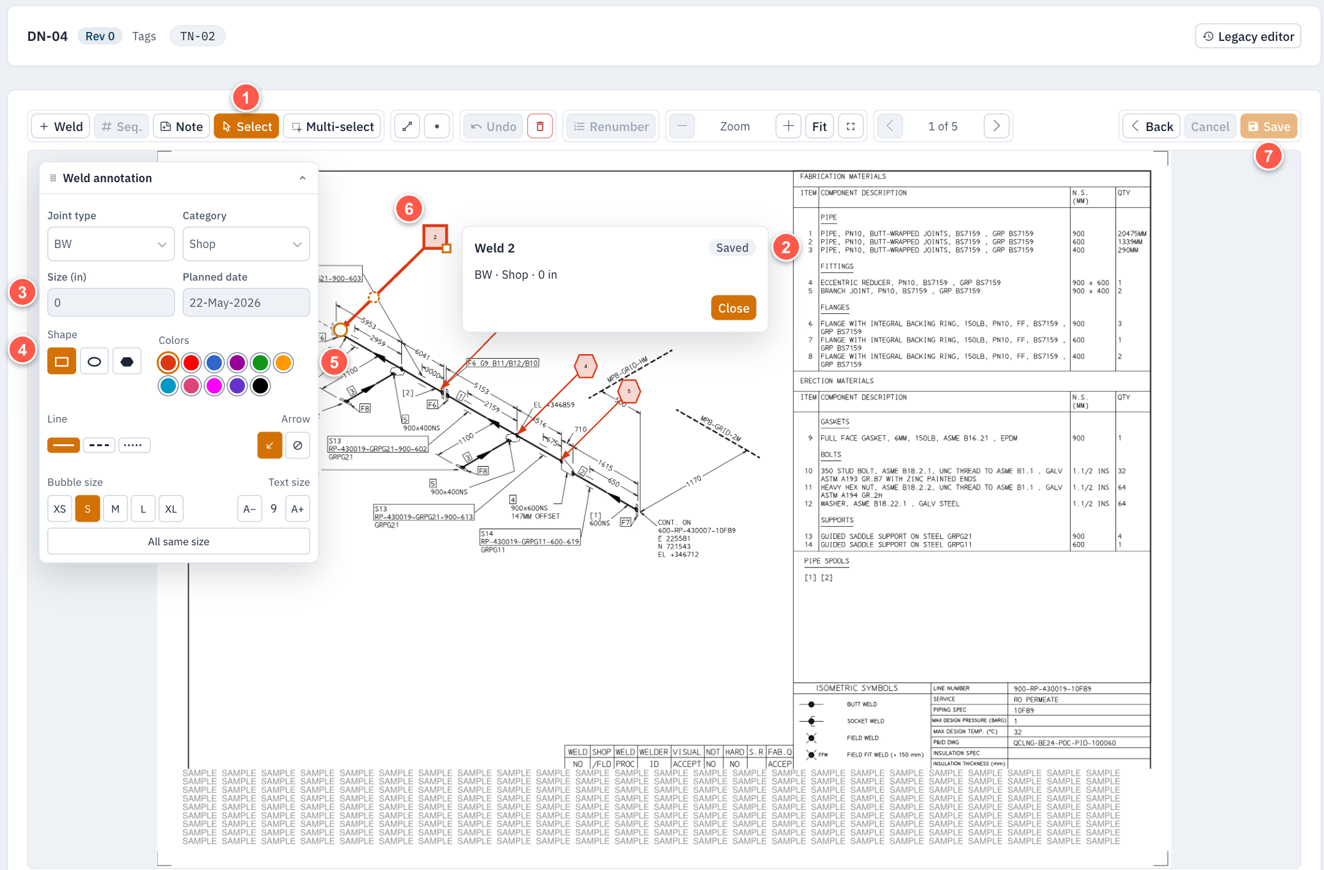Set bubble size to M
This screenshot has height=870, width=1324.
[x=115, y=509]
